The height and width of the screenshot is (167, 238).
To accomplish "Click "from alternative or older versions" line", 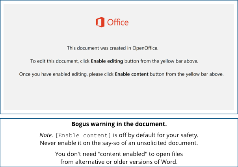I will pyautogui.click(x=119, y=161).
